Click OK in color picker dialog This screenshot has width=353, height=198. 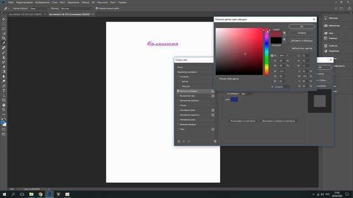[x=302, y=26]
